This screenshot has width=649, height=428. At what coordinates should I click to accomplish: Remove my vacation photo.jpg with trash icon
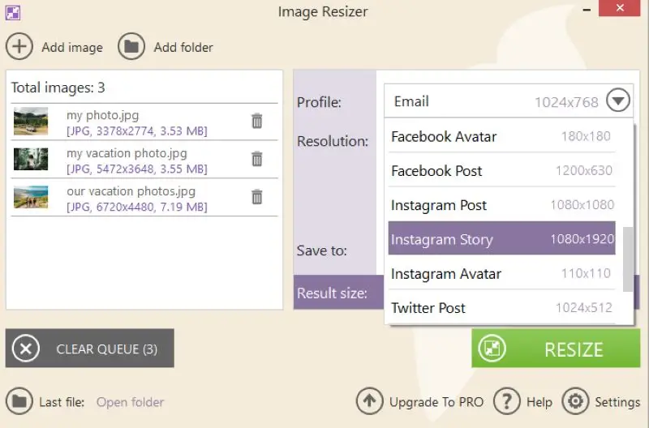click(257, 159)
